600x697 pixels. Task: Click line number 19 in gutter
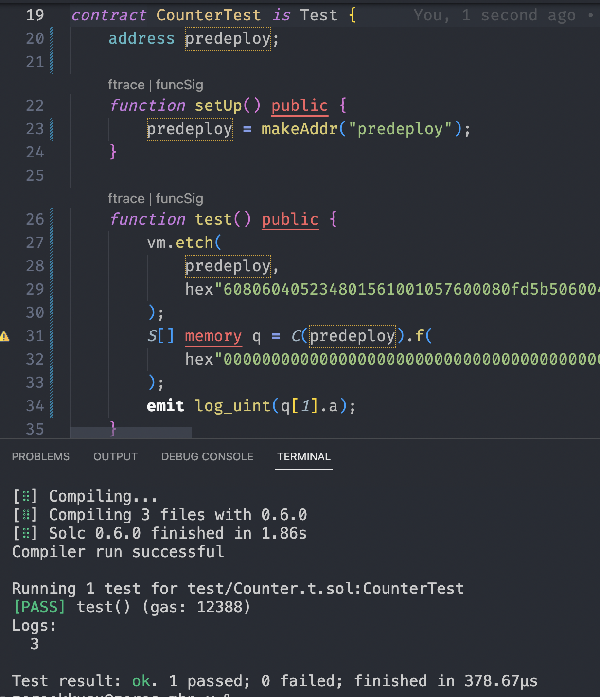pyautogui.click(x=35, y=15)
